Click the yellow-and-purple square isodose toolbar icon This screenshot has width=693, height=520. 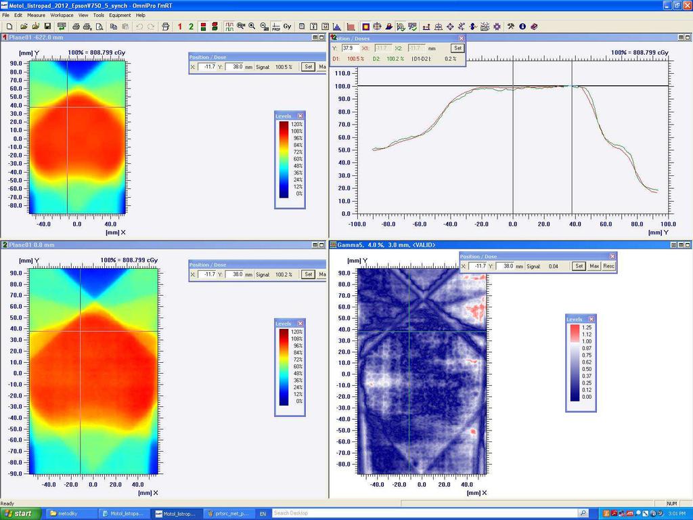tap(365, 26)
